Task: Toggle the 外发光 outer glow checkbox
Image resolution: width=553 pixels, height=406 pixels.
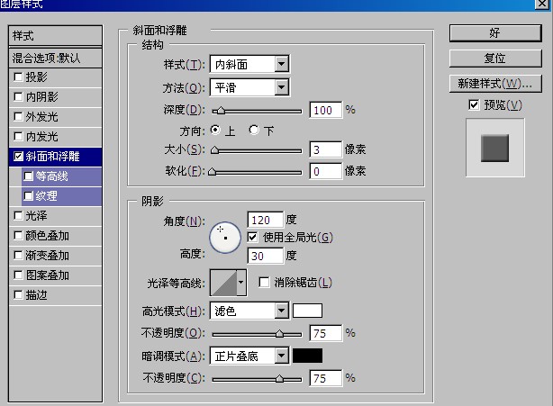Action: point(18,116)
